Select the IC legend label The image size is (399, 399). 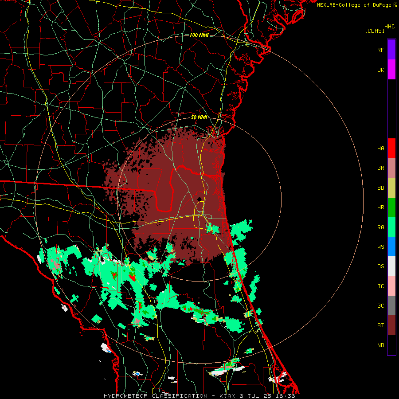tap(380, 286)
